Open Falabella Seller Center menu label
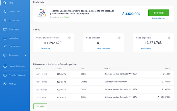 (17, 66)
